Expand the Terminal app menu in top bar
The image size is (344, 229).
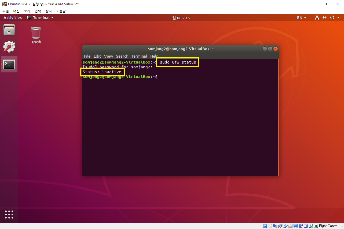40,18
